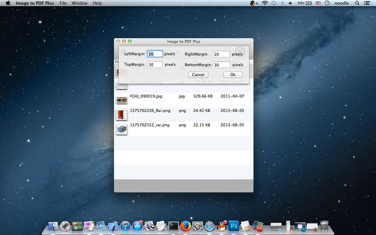Click the QQ status icon in menu bar
The width and height of the screenshot is (376, 235).
point(253,3)
